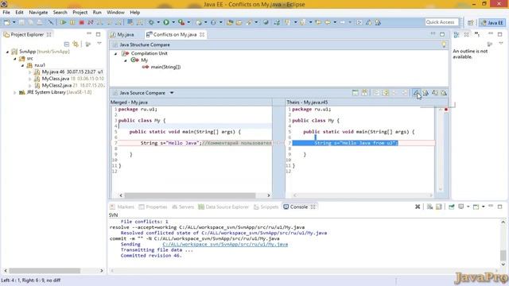Maximize the Outline view
509x286 pixels.
click(x=500, y=34)
